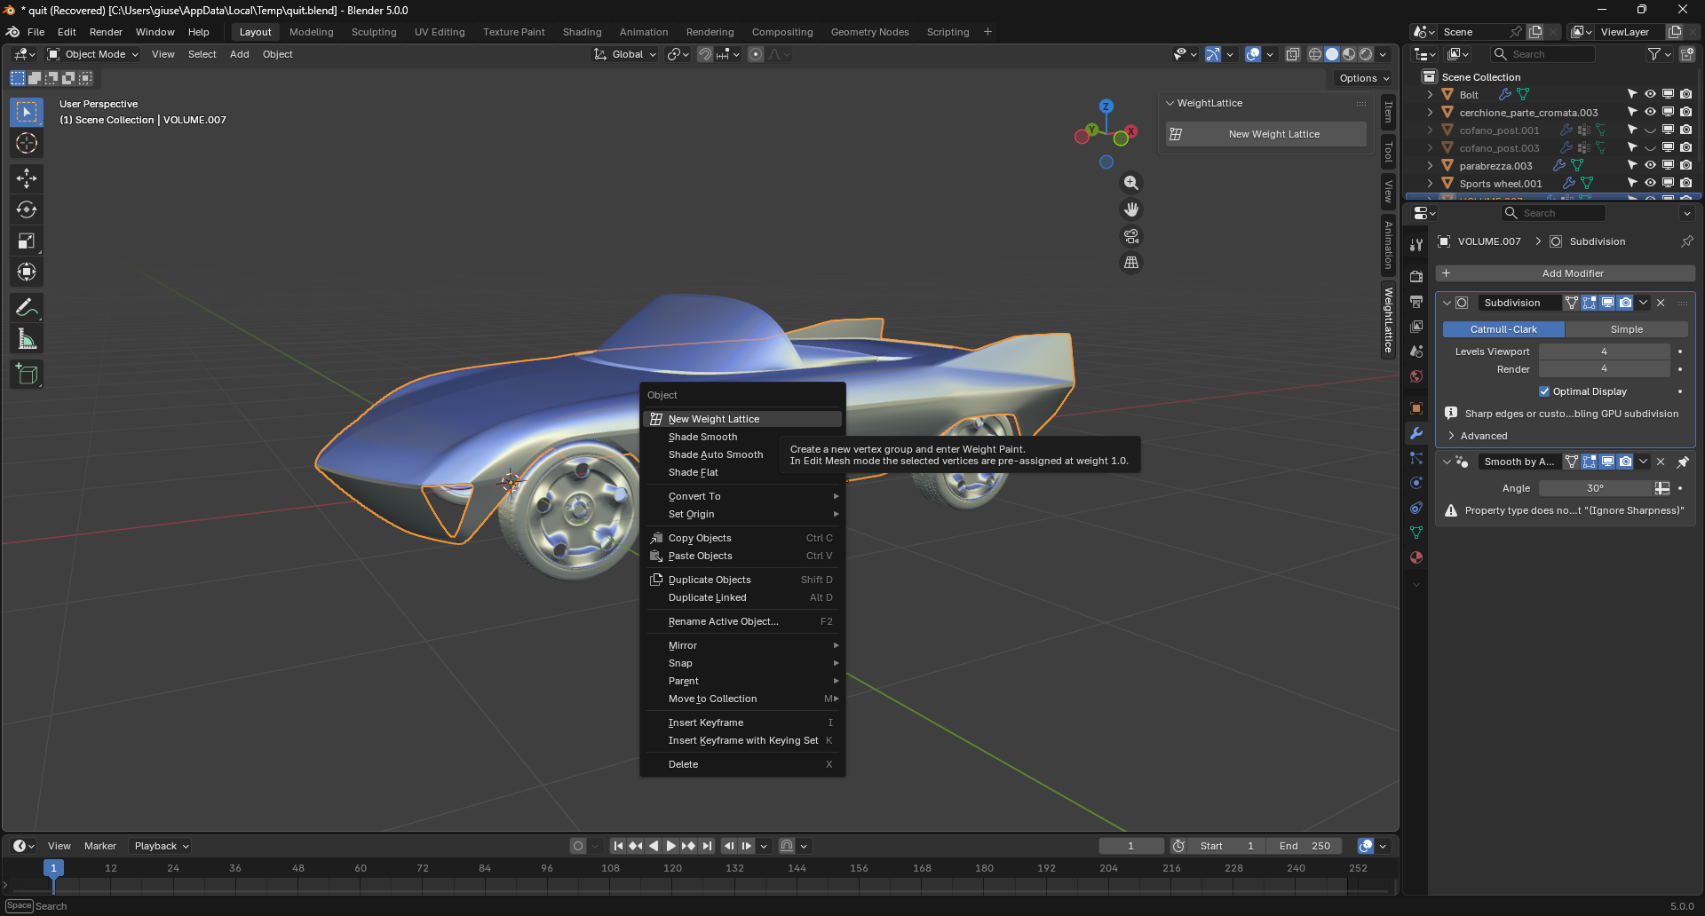The width and height of the screenshot is (1705, 916).
Task: Disable cerchione_parte_cromata.003 in renders
Action: (1685, 112)
